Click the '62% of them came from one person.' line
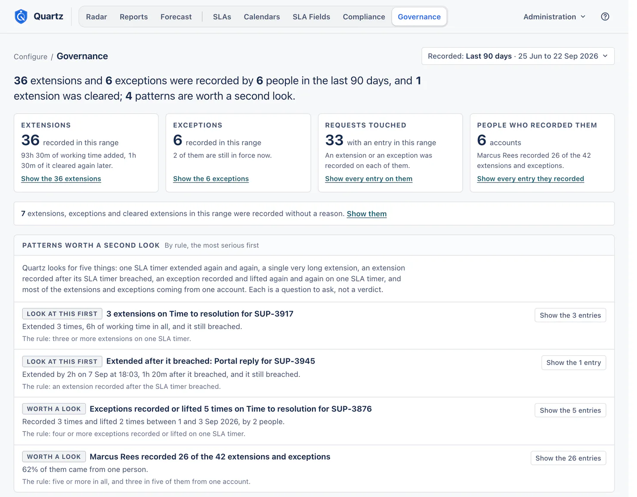The image size is (637, 497). 85,469
